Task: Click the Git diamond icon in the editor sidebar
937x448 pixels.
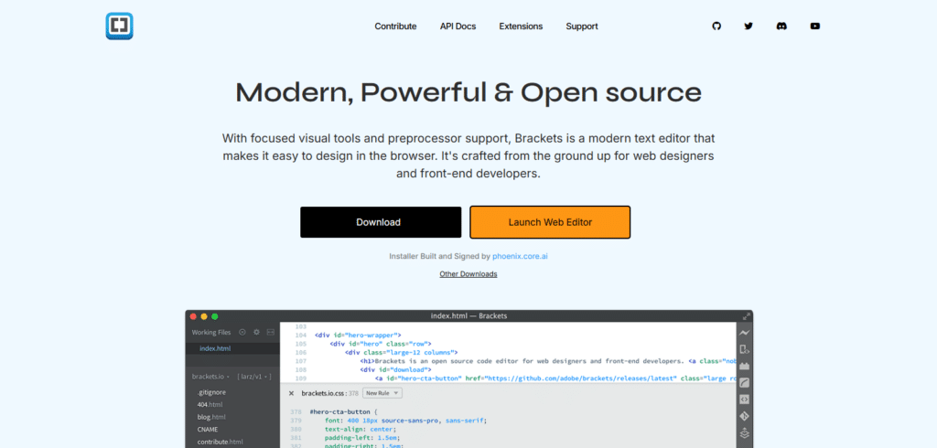Action: point(744,416)
